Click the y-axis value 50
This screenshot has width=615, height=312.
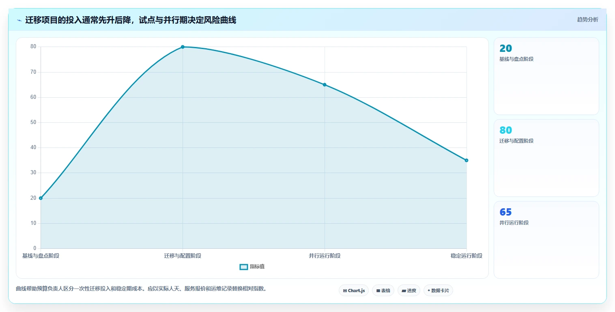(33, 122)
